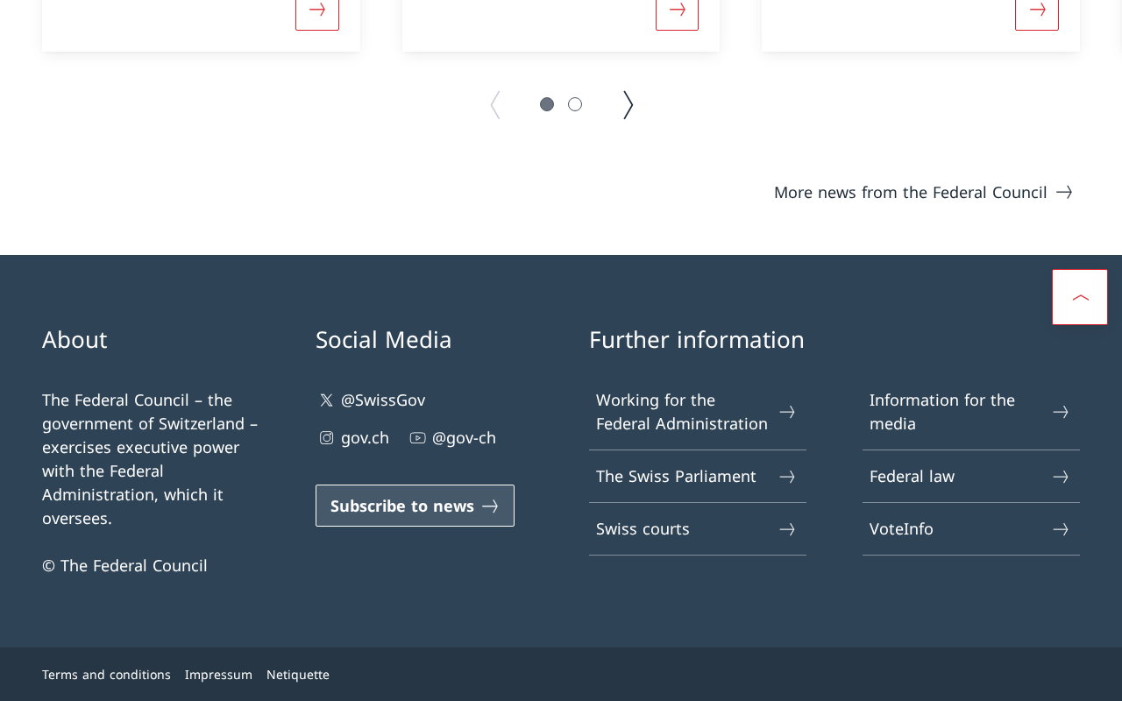This screenshot has height=701, width=1122.
Task: Open the third news card arrow button
Action: tap(1037, 13)
